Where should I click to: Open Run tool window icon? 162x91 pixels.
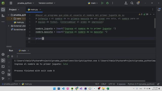3,60
